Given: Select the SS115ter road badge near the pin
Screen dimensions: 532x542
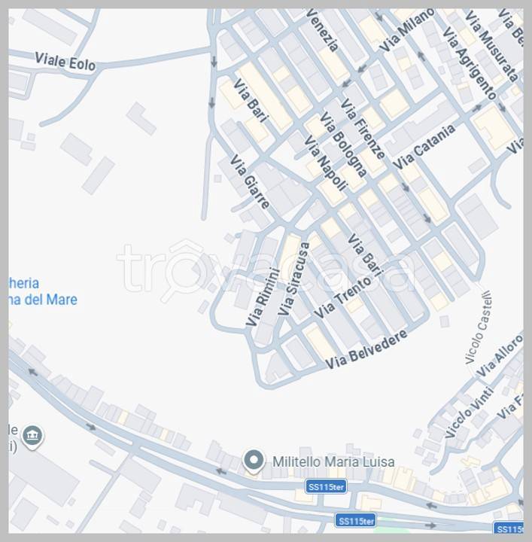Looking at the screenshot, I should (x=326, y=487).
